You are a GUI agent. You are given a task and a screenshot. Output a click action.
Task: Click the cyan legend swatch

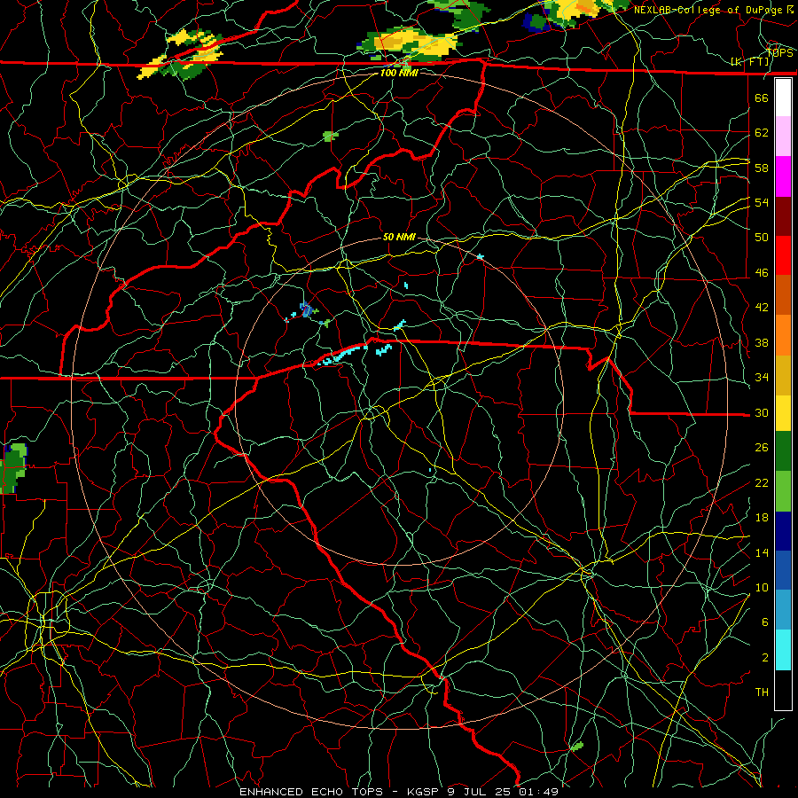[783, 650]
